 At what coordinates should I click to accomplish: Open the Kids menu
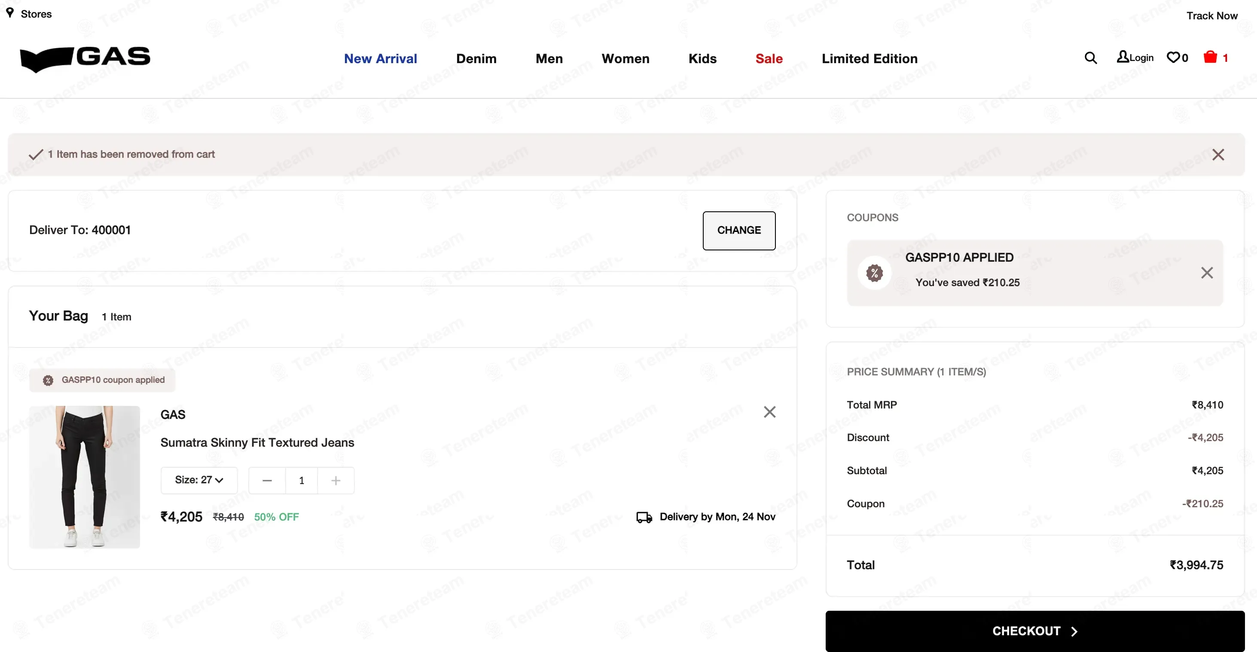(702, 58)
